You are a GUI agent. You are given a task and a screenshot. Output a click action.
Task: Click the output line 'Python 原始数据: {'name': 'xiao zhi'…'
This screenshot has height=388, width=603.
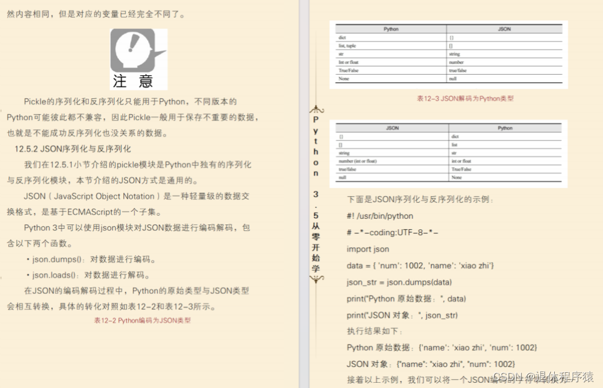(x=442, y=347)
